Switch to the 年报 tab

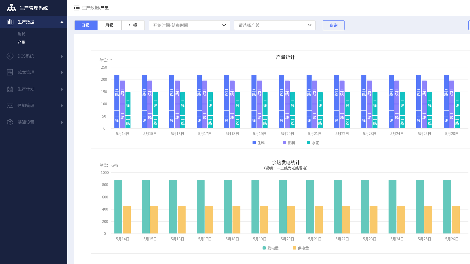[133, 25]
